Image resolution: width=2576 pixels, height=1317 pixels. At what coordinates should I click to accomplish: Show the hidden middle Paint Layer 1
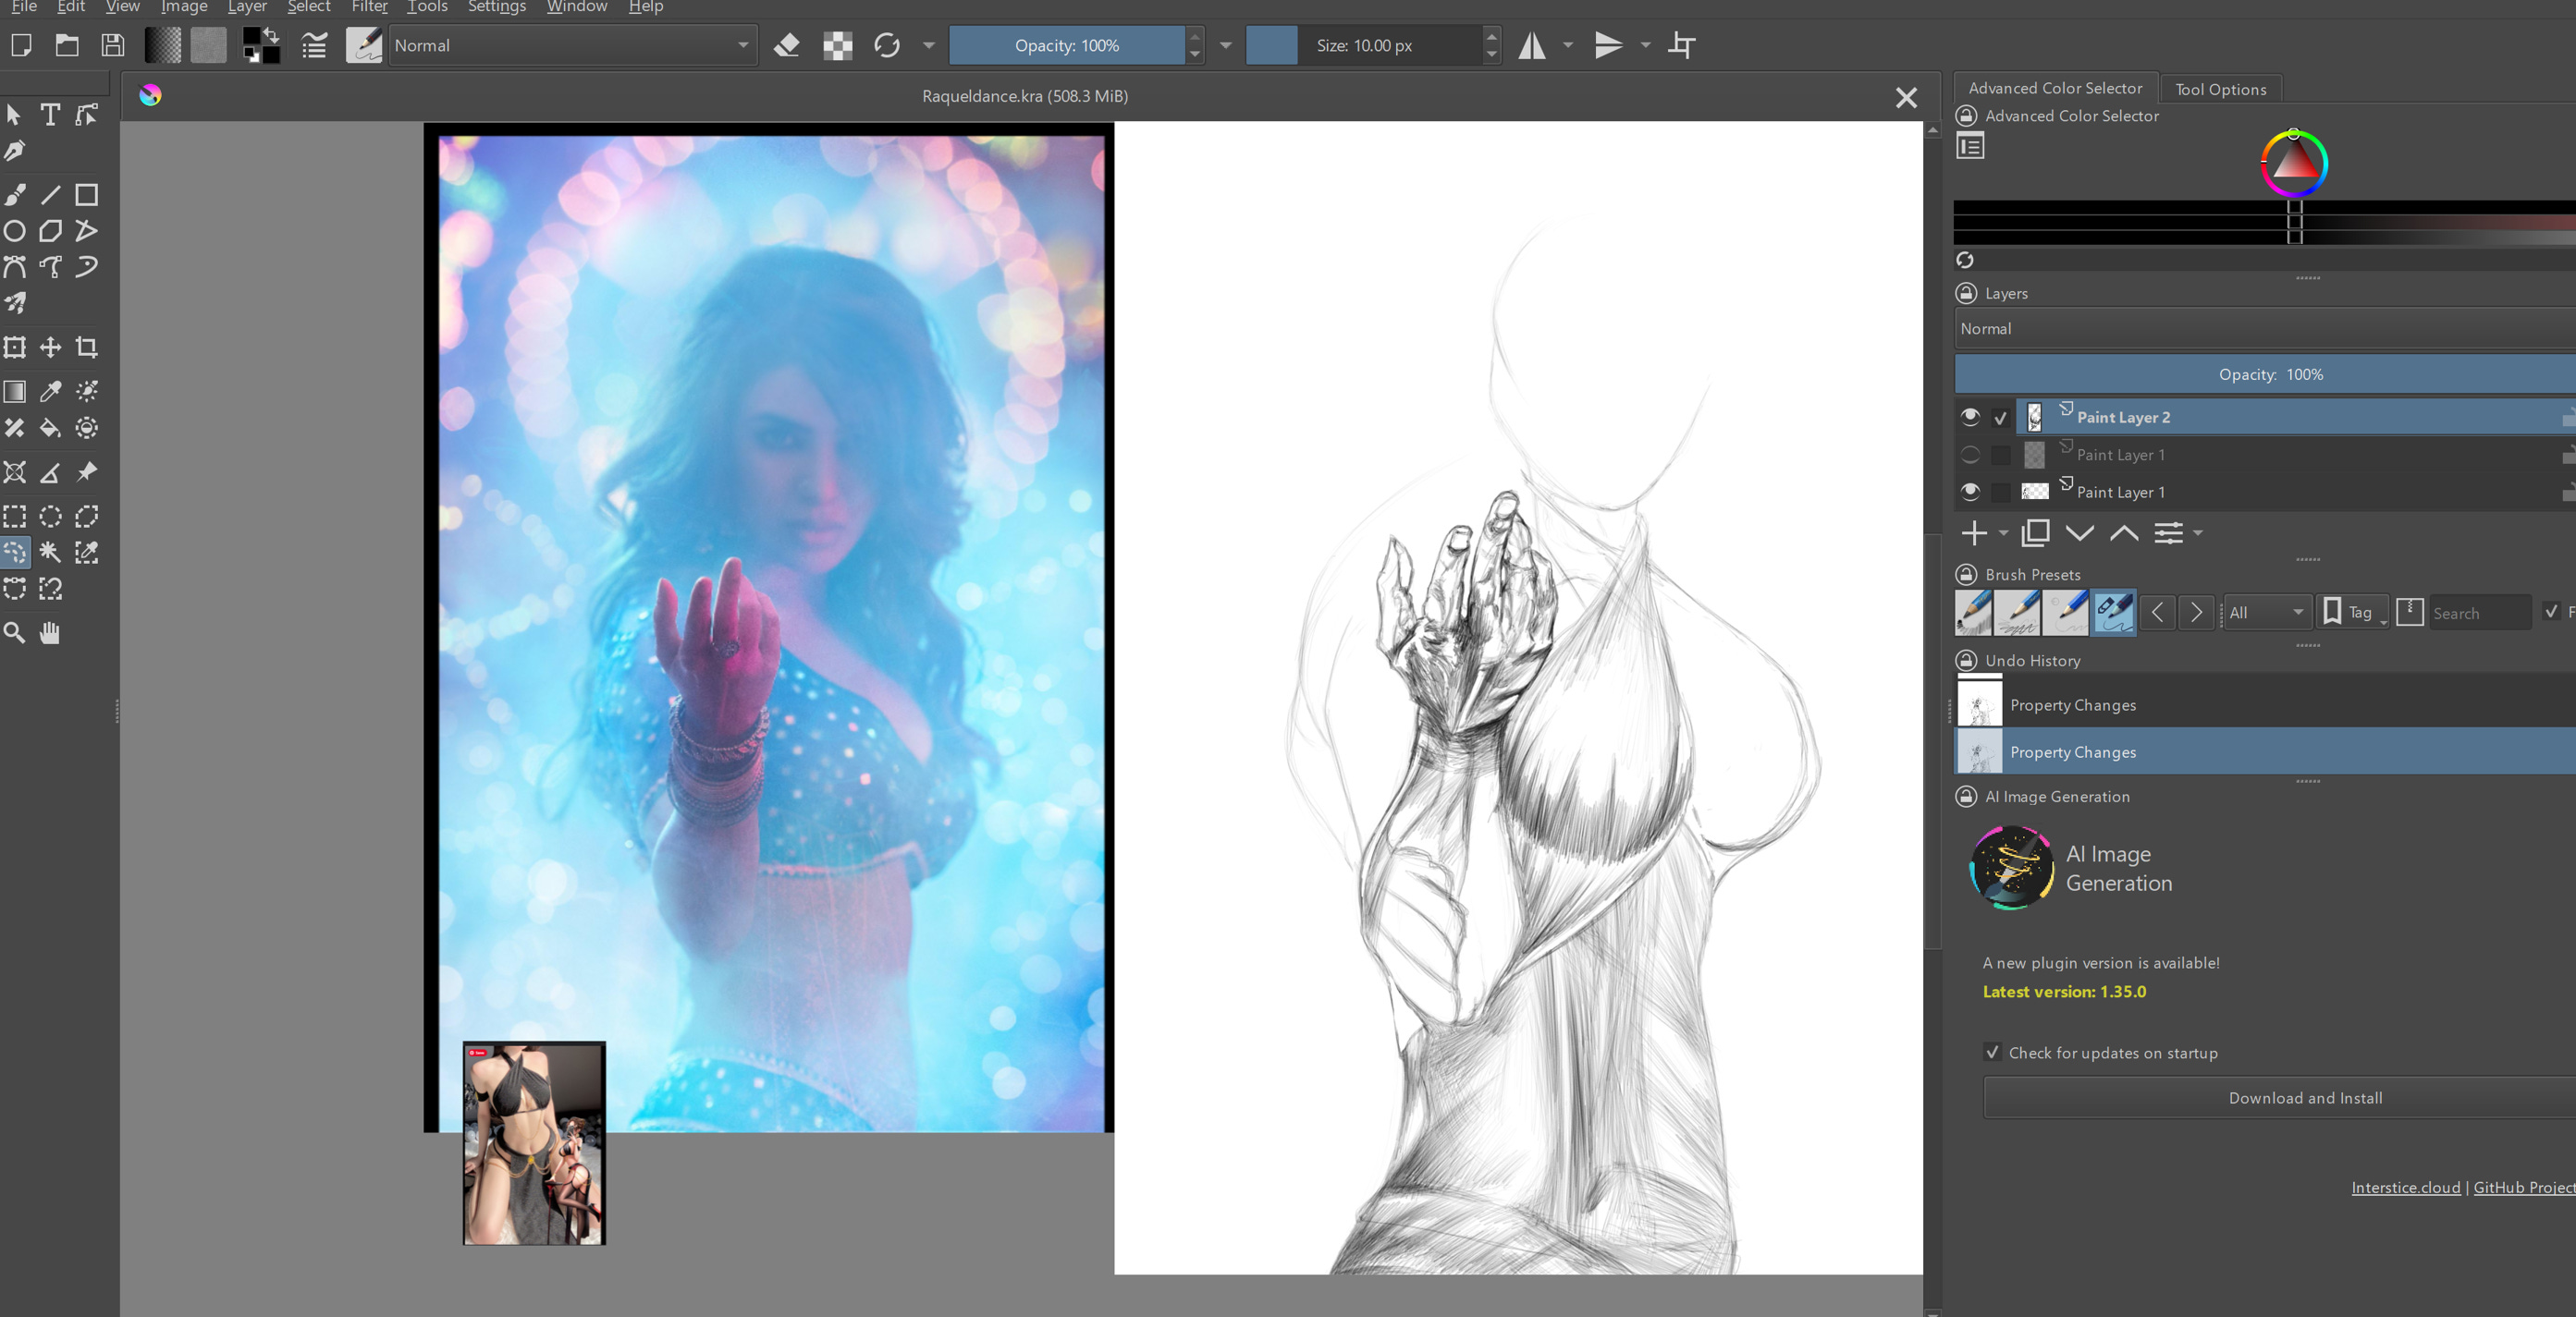[1970, 455]
